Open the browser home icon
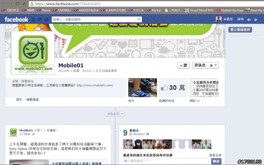Viewport: 264px width, 165px height. pyautogui.click(x=24, y=4)
